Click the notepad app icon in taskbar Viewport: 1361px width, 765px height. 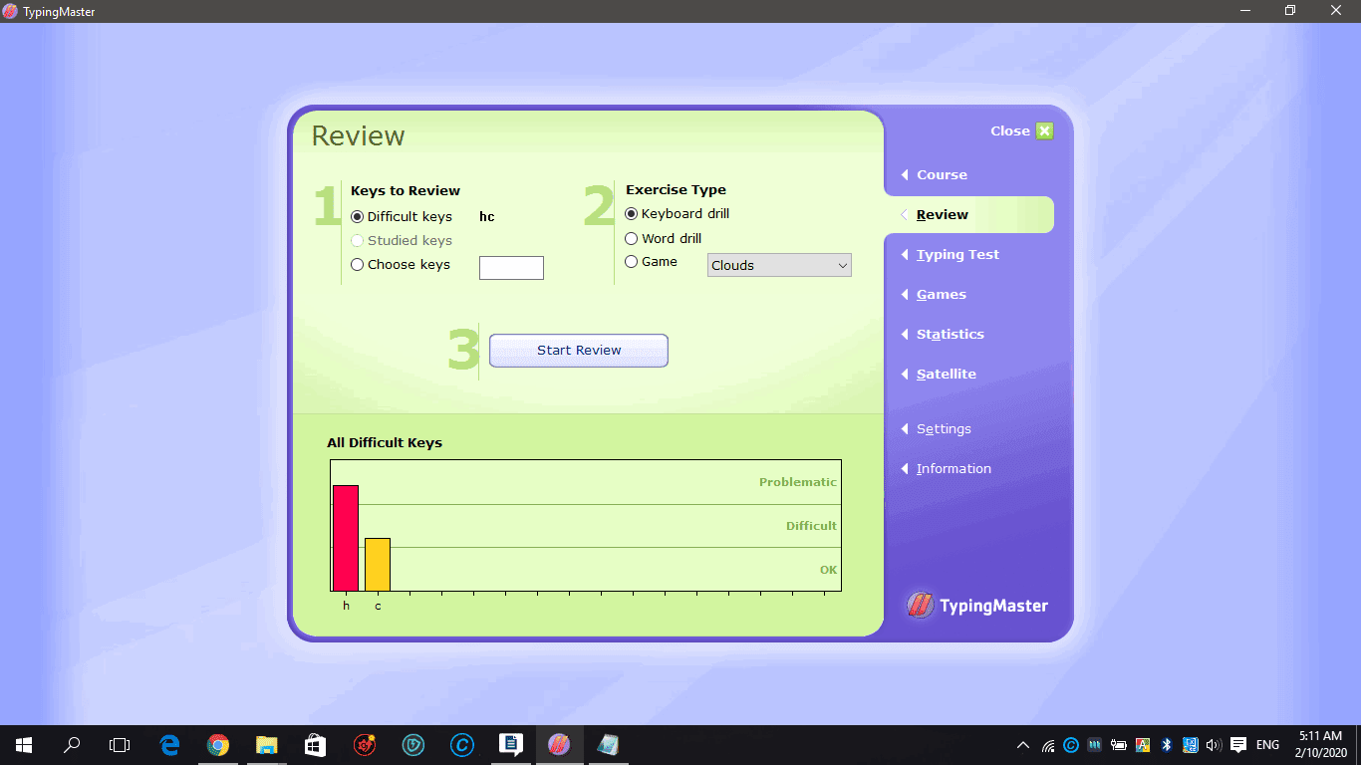608,744
